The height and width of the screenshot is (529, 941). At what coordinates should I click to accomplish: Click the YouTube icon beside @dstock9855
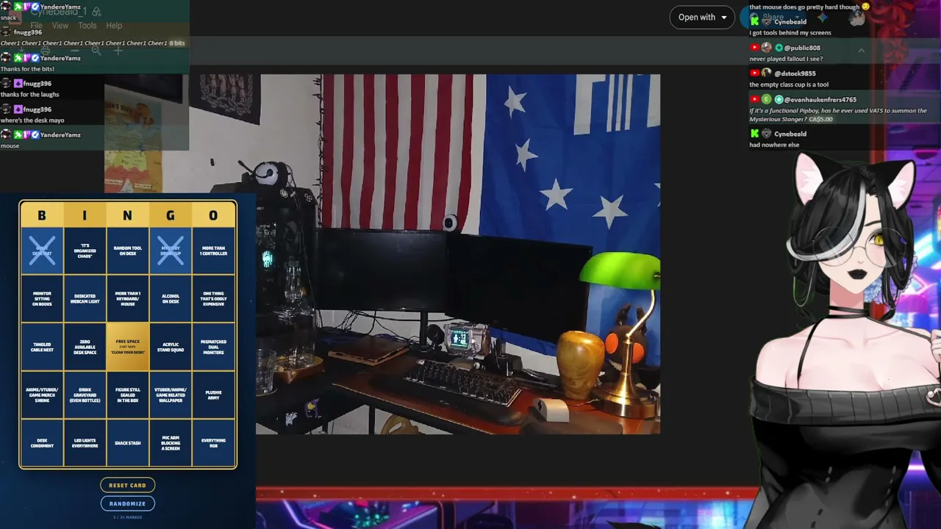[754, 73]
